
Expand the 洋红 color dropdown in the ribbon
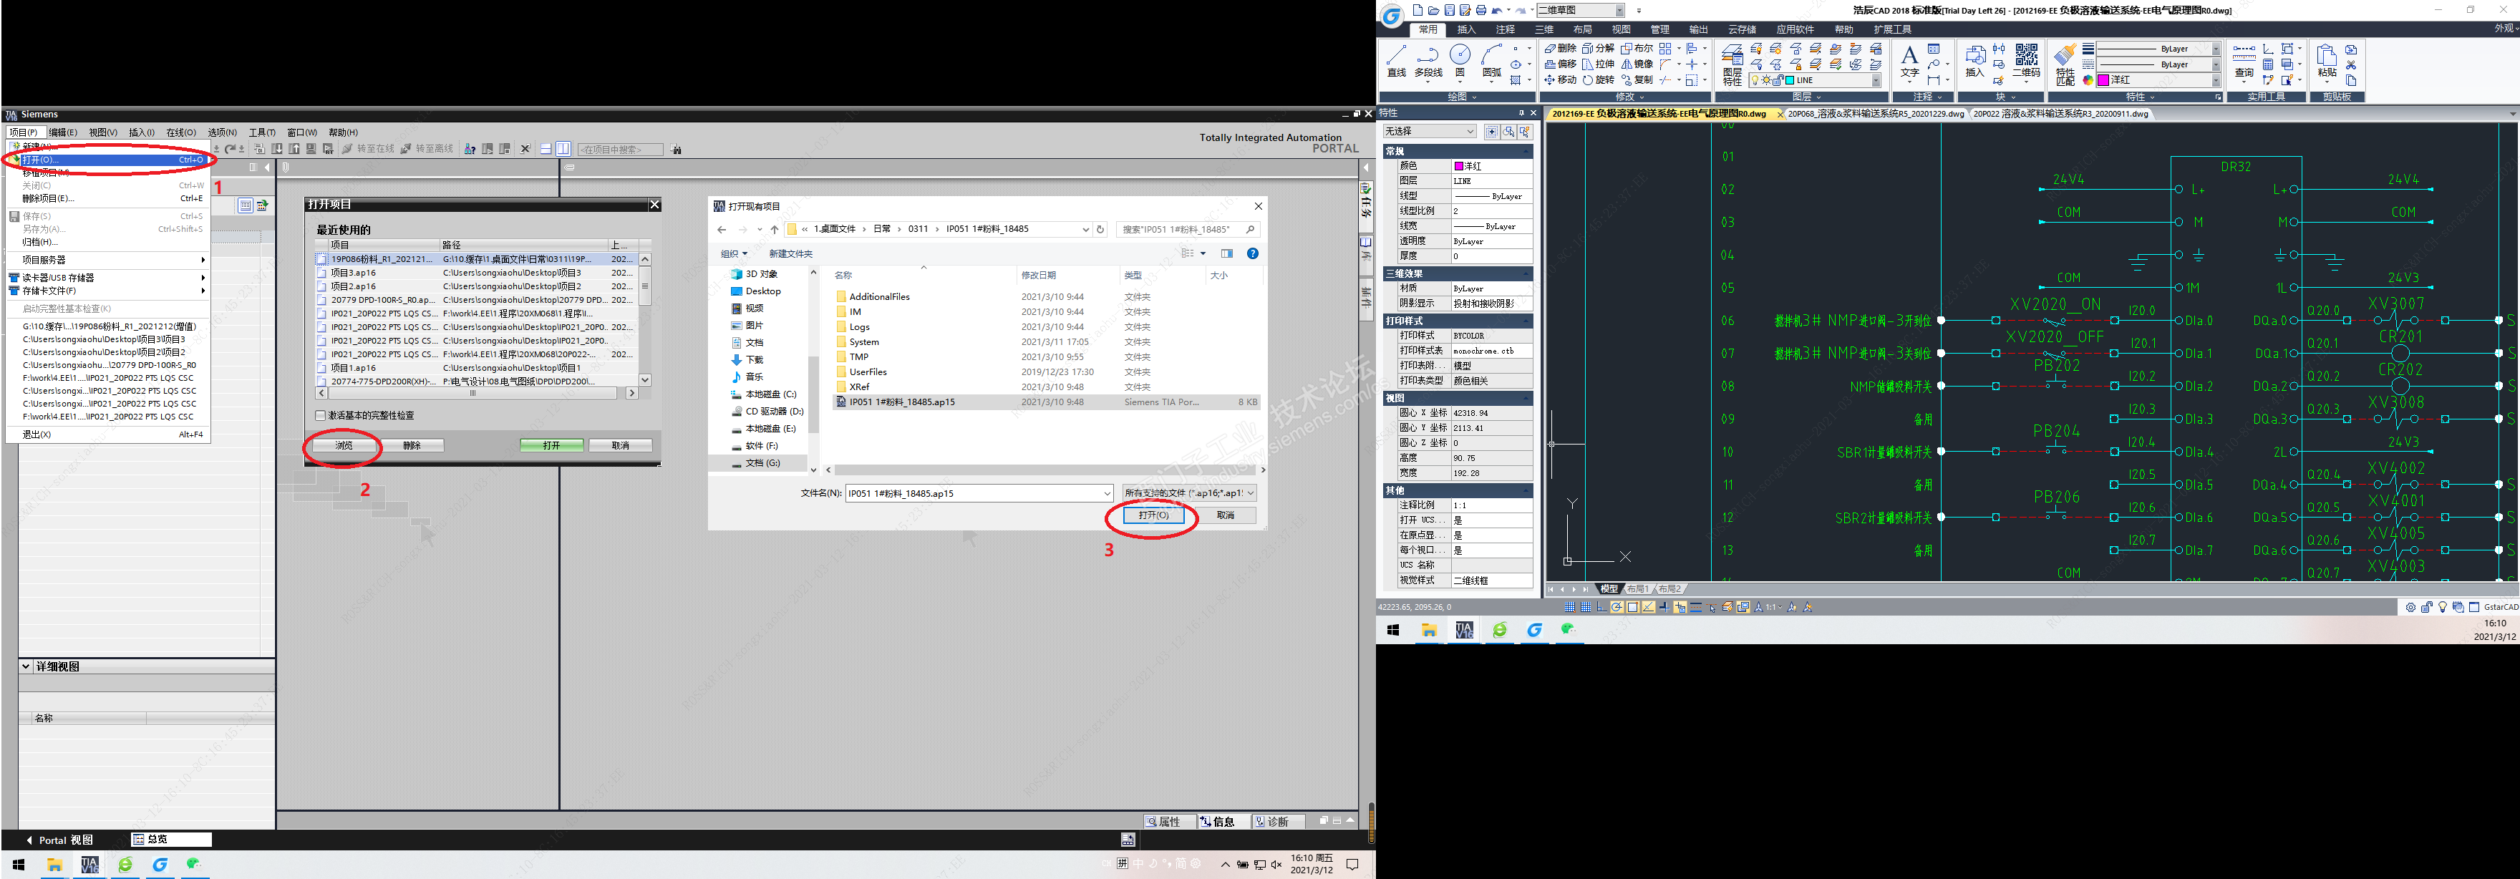[2216, 80]
